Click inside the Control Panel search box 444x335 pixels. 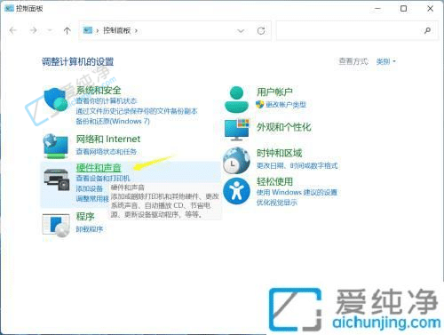357,30
